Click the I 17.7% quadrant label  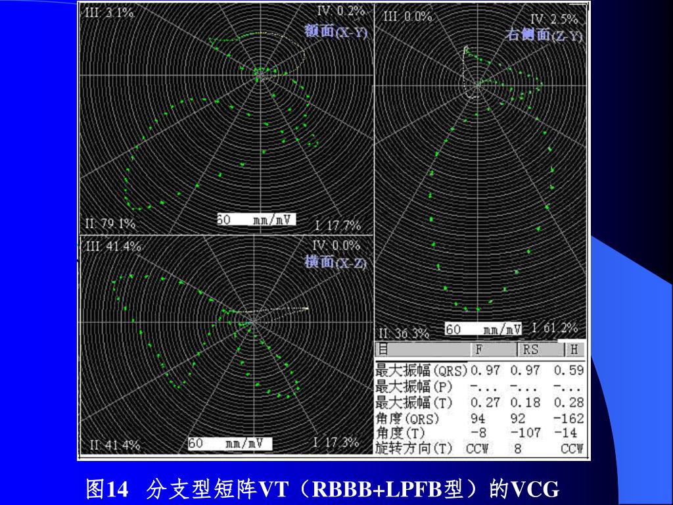point(338,226)
